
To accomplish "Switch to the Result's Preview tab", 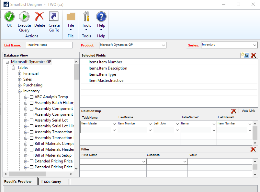I will [x=18, y=181].
